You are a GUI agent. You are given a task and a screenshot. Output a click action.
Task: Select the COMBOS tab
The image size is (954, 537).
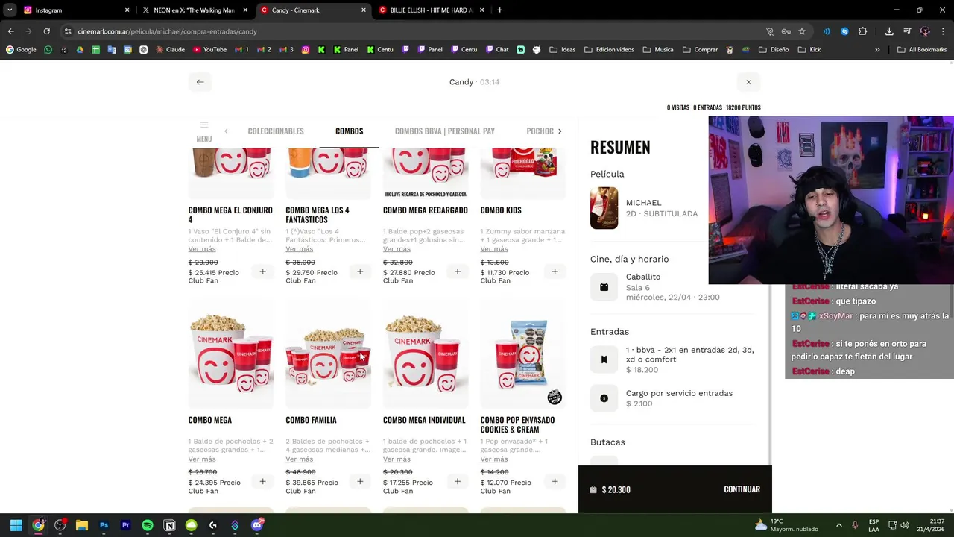(349, 131)
